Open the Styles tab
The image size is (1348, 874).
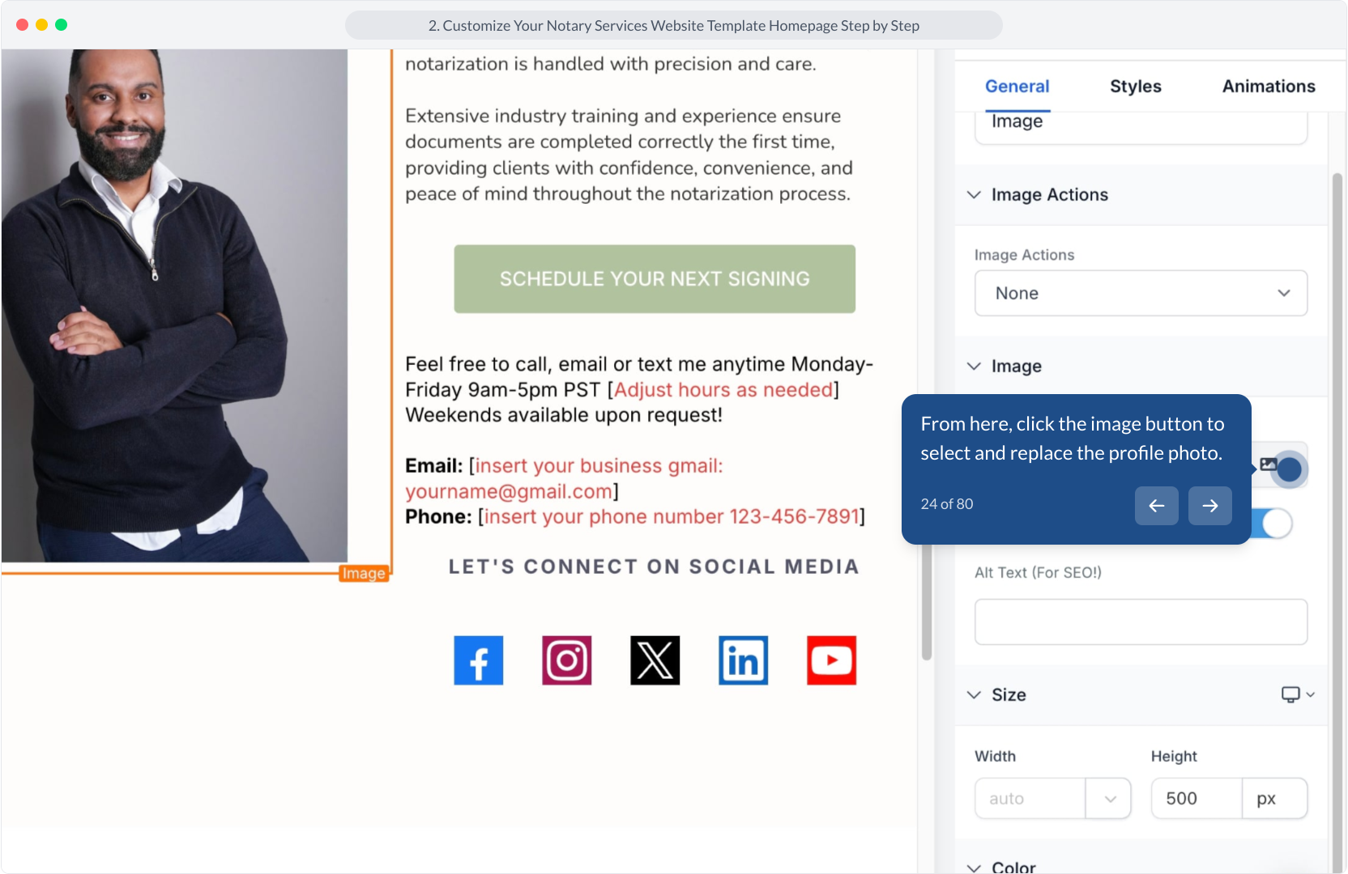(1135, 87)
